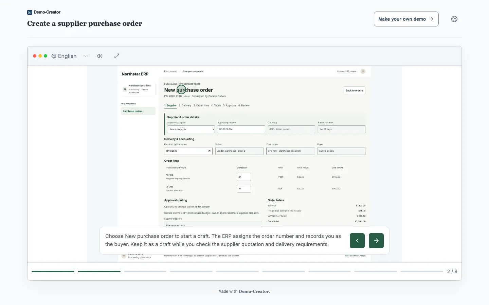Click the quantity field for PK-100
Screen dimensions: 489x305
[244, 177]
